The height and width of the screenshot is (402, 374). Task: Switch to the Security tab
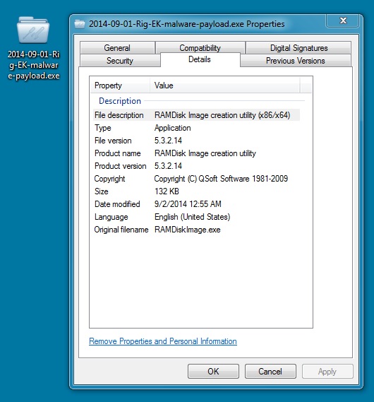click(x=120, y=61)
